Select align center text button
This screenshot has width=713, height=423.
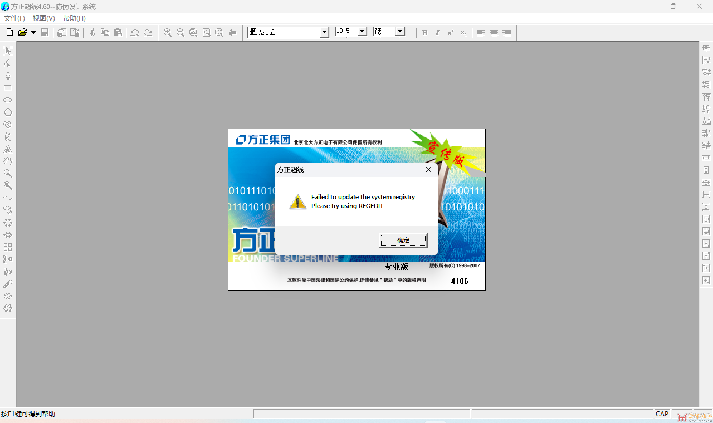(x=494, y=33)
